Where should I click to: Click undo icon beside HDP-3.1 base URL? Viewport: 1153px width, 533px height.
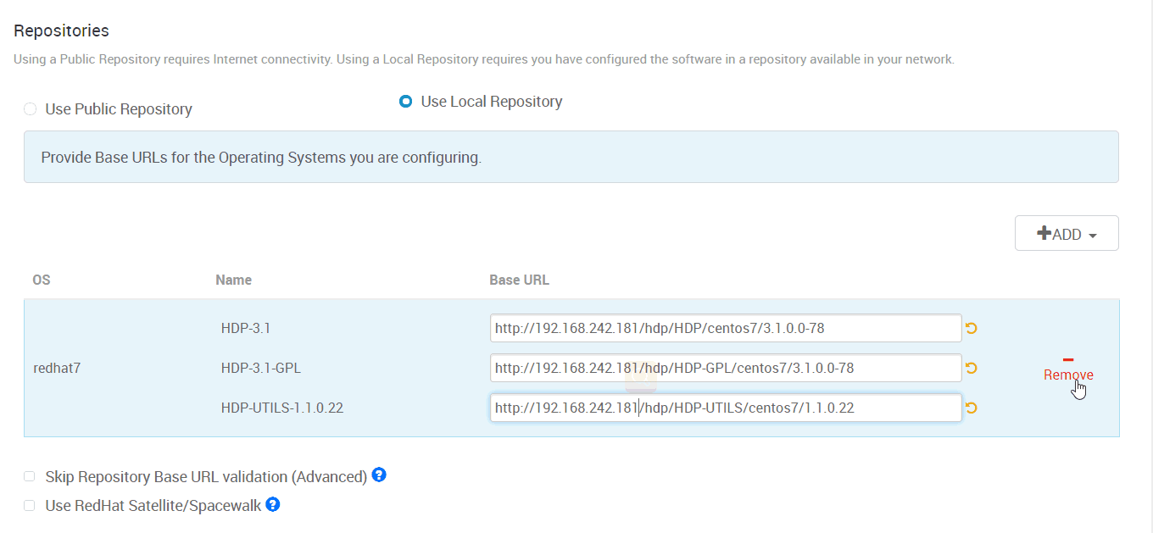(x=972, y=328)
